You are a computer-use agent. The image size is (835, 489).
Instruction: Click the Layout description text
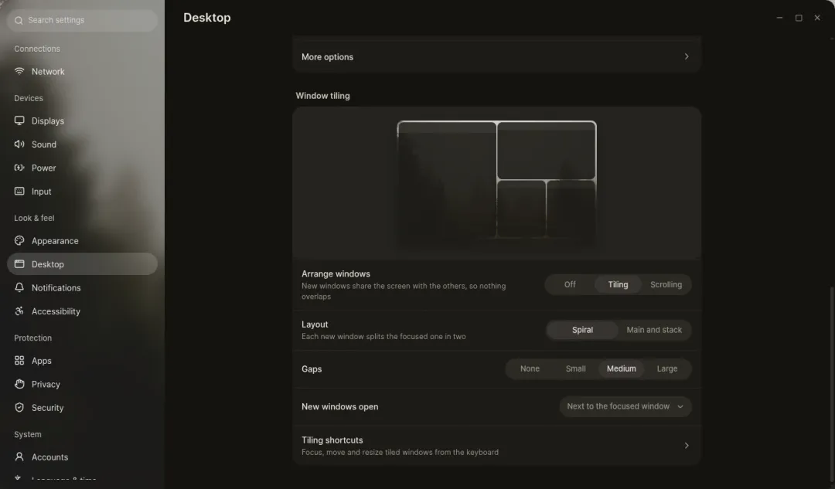tap(383, 336)
